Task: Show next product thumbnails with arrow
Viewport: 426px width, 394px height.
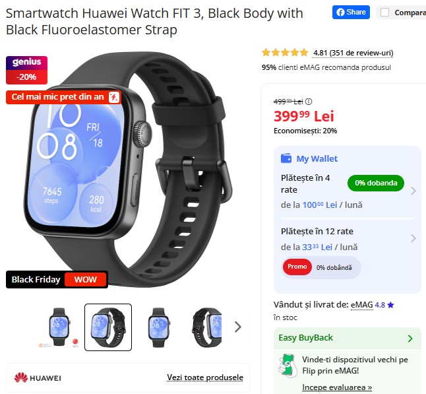Action: click(x=237, y=327)
